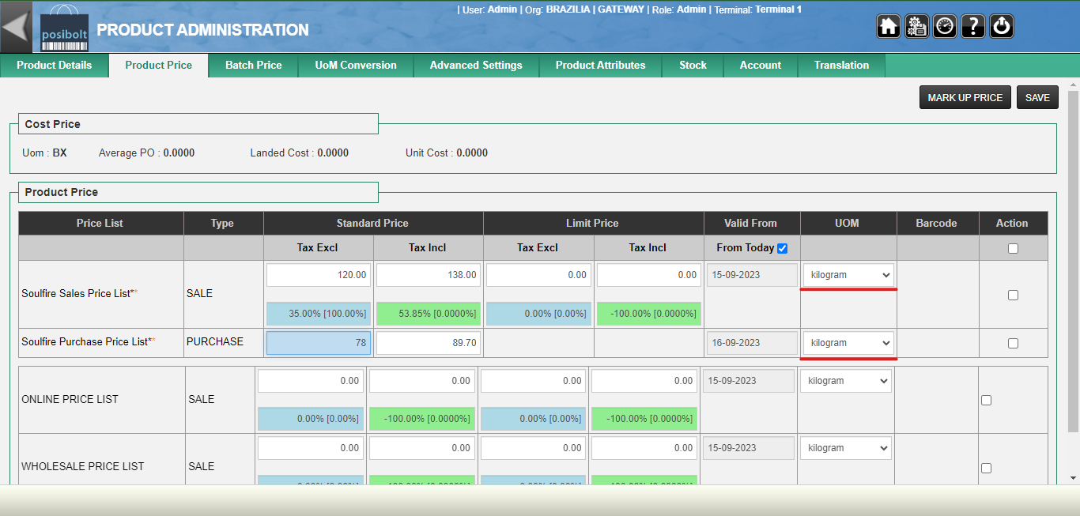Image resolution: width=1080 pixels, height=516 pixels.
Task: Click the logout power icon
Action: (1002, 26)
